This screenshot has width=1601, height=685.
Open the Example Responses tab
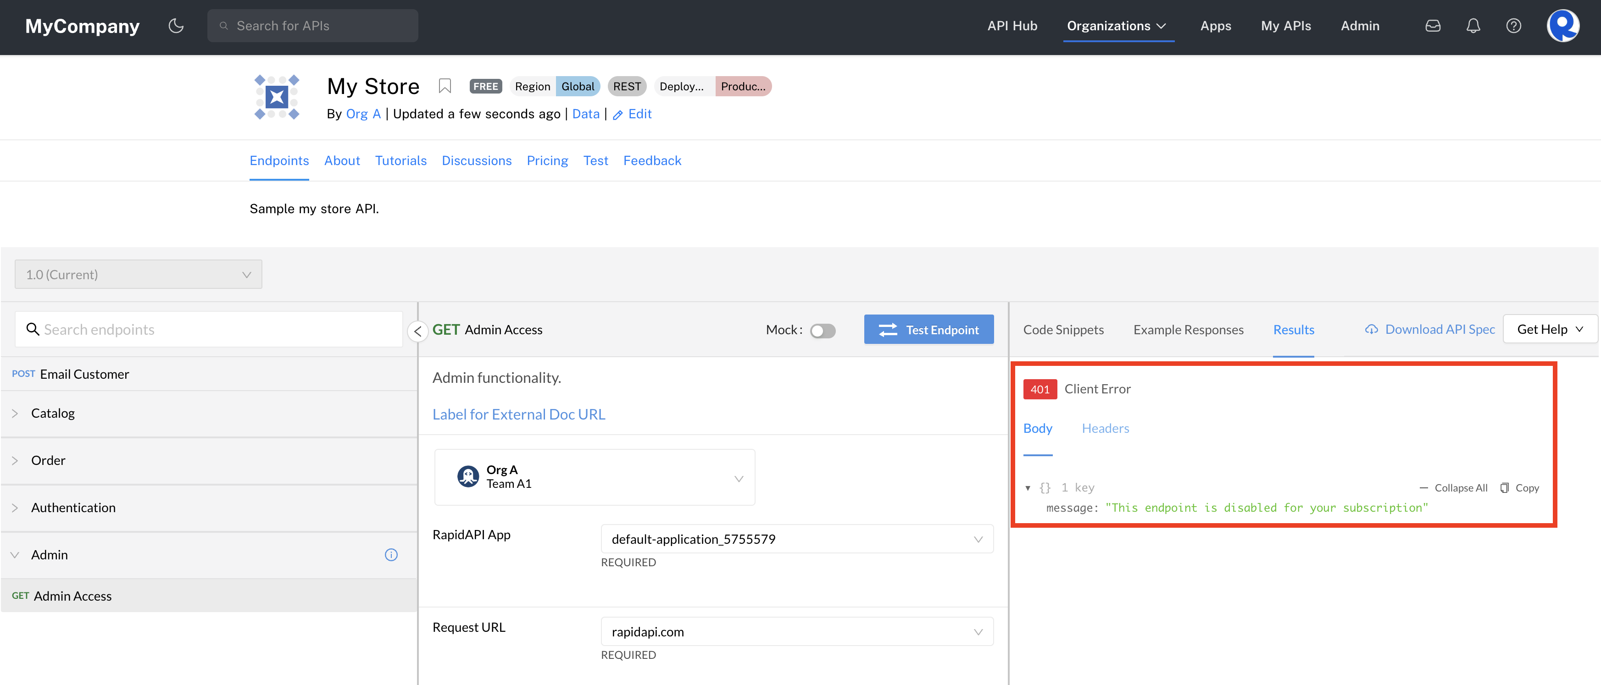tap(1188, 330)
